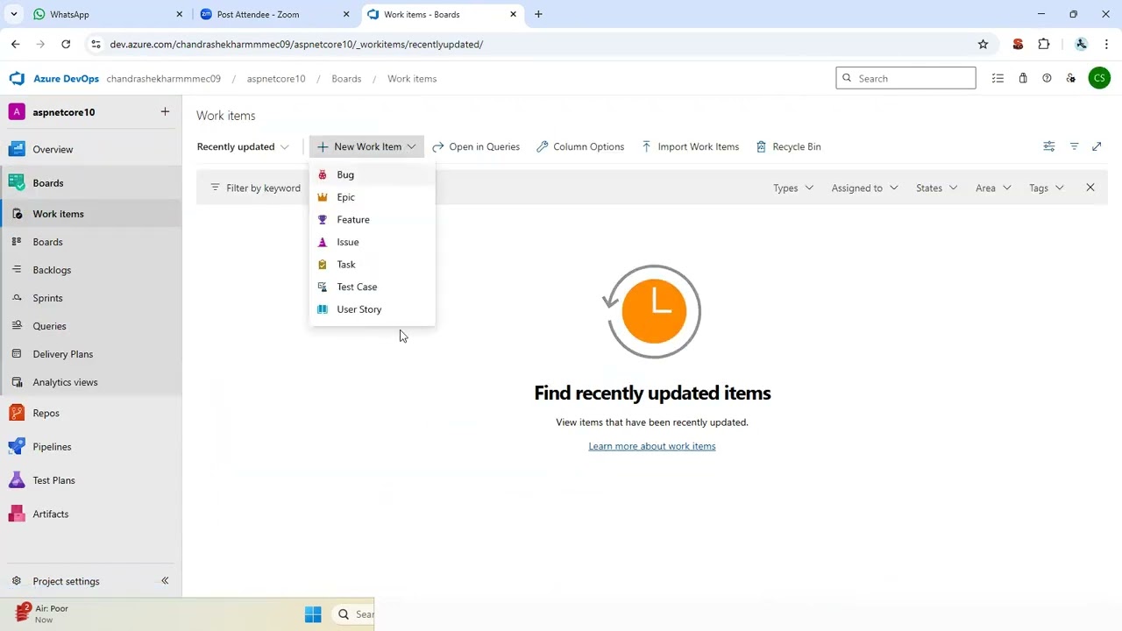
Task: Click the Azure DevOps search box
Action: point(905,78)
